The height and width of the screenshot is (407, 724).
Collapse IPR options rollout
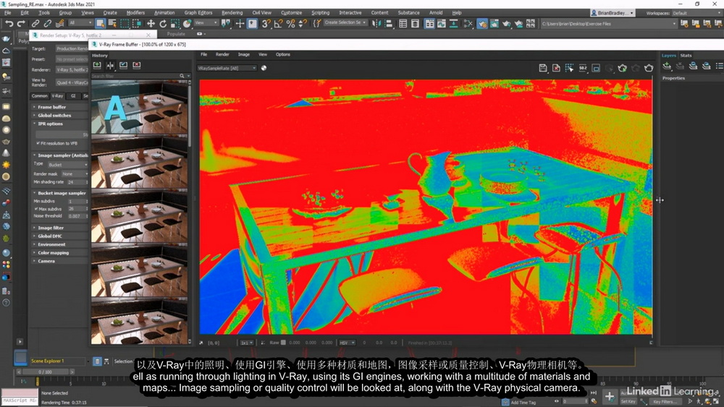[x=50, y=124]
